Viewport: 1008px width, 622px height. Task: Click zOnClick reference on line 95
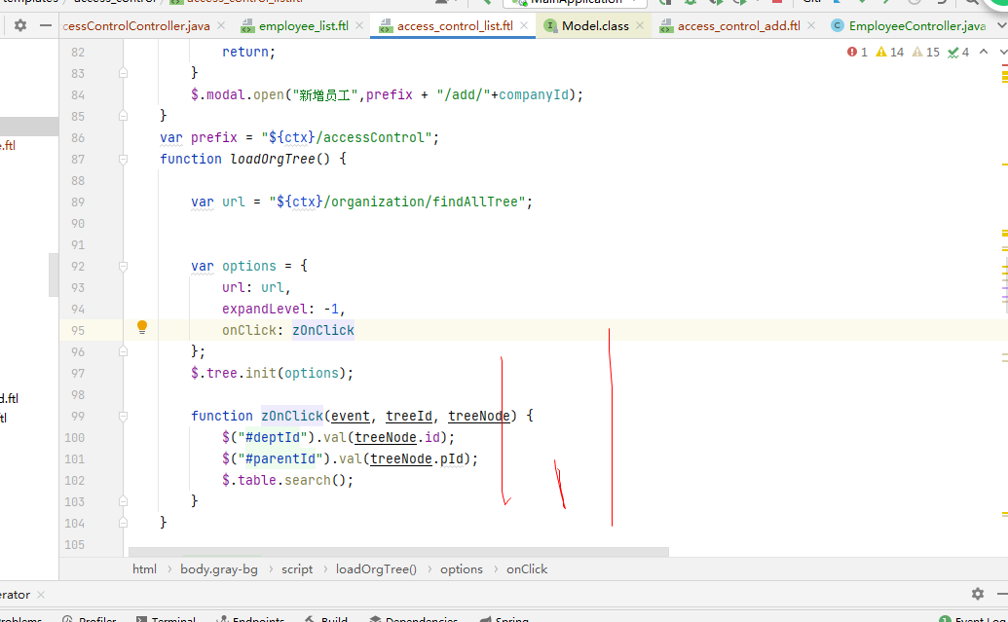point(323,330)
